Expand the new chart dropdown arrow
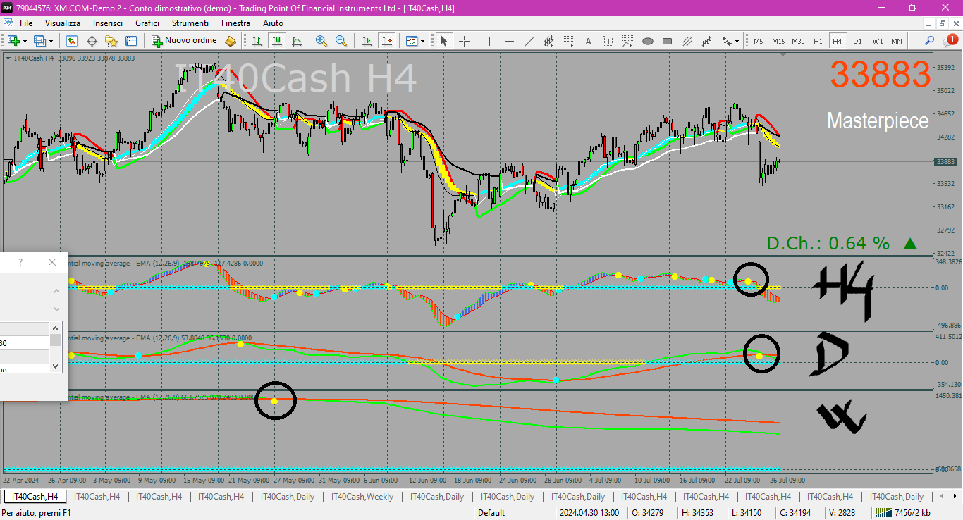963x520 pixels. (24, 41)
